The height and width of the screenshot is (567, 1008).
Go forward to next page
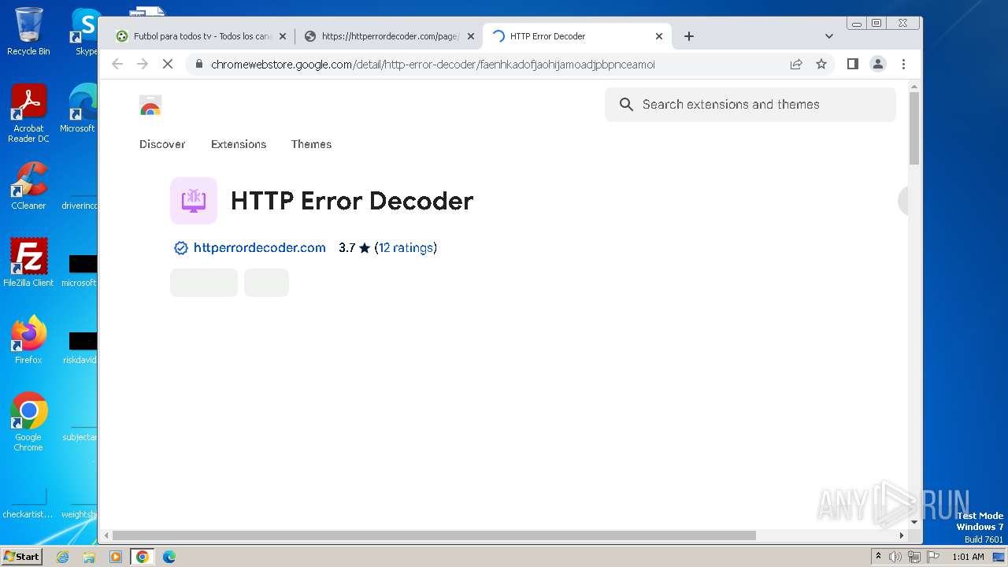(x=143, y=64)
